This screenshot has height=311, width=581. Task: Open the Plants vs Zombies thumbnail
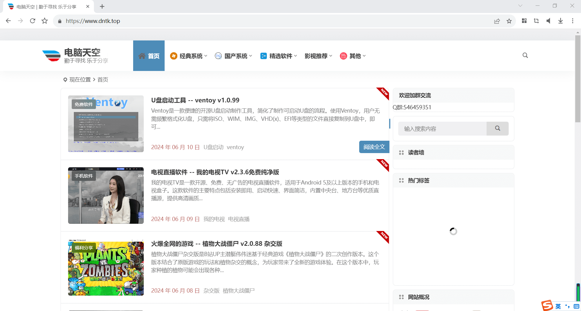coord(106,268)
